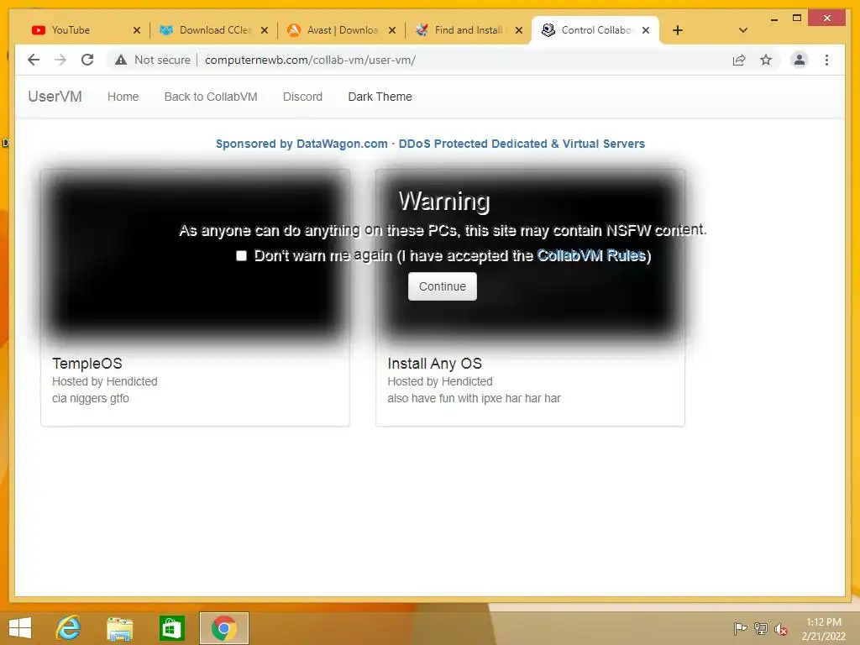
Task: Switch to the Download CCleaner tab
Action: coord(214,30)
